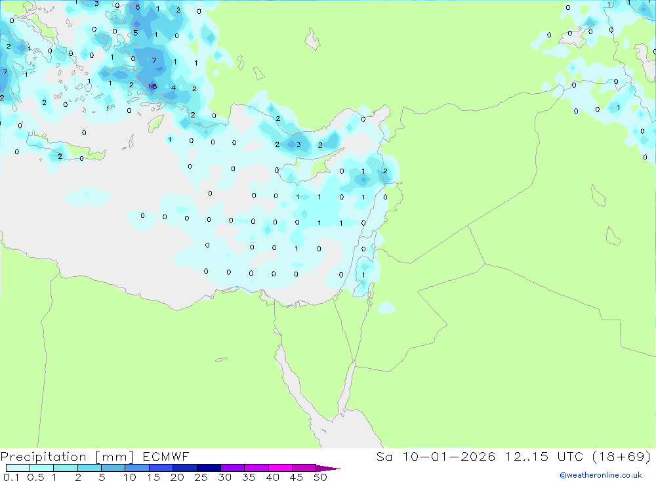Image resolution: width=656 pixels, height=481 pixels.
Task: Click the weatheronline.co.uk copyright link
Action: [601, 475]
